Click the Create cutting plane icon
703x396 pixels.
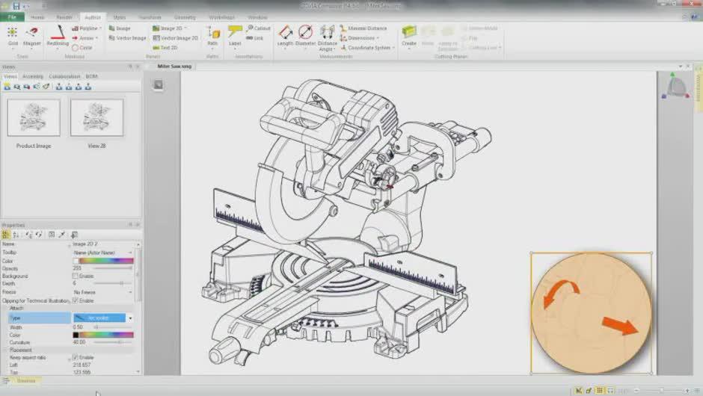pyautogui.click(x=408, y=36)
